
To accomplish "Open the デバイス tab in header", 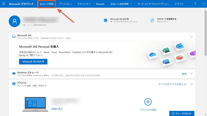I will 179,4.
